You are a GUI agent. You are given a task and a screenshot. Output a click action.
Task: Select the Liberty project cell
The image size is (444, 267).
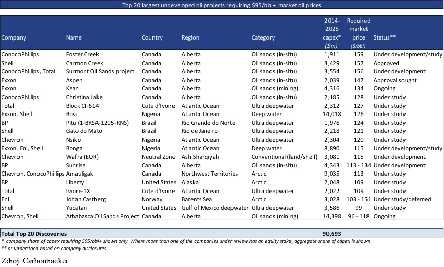[75, 182]
